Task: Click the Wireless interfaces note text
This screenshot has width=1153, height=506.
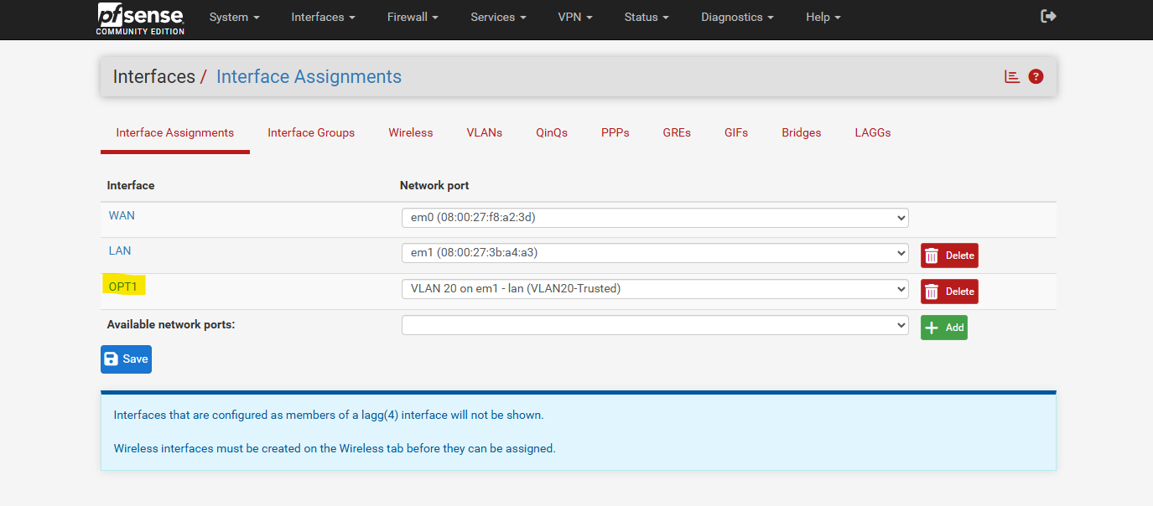Action: [335, 448]
